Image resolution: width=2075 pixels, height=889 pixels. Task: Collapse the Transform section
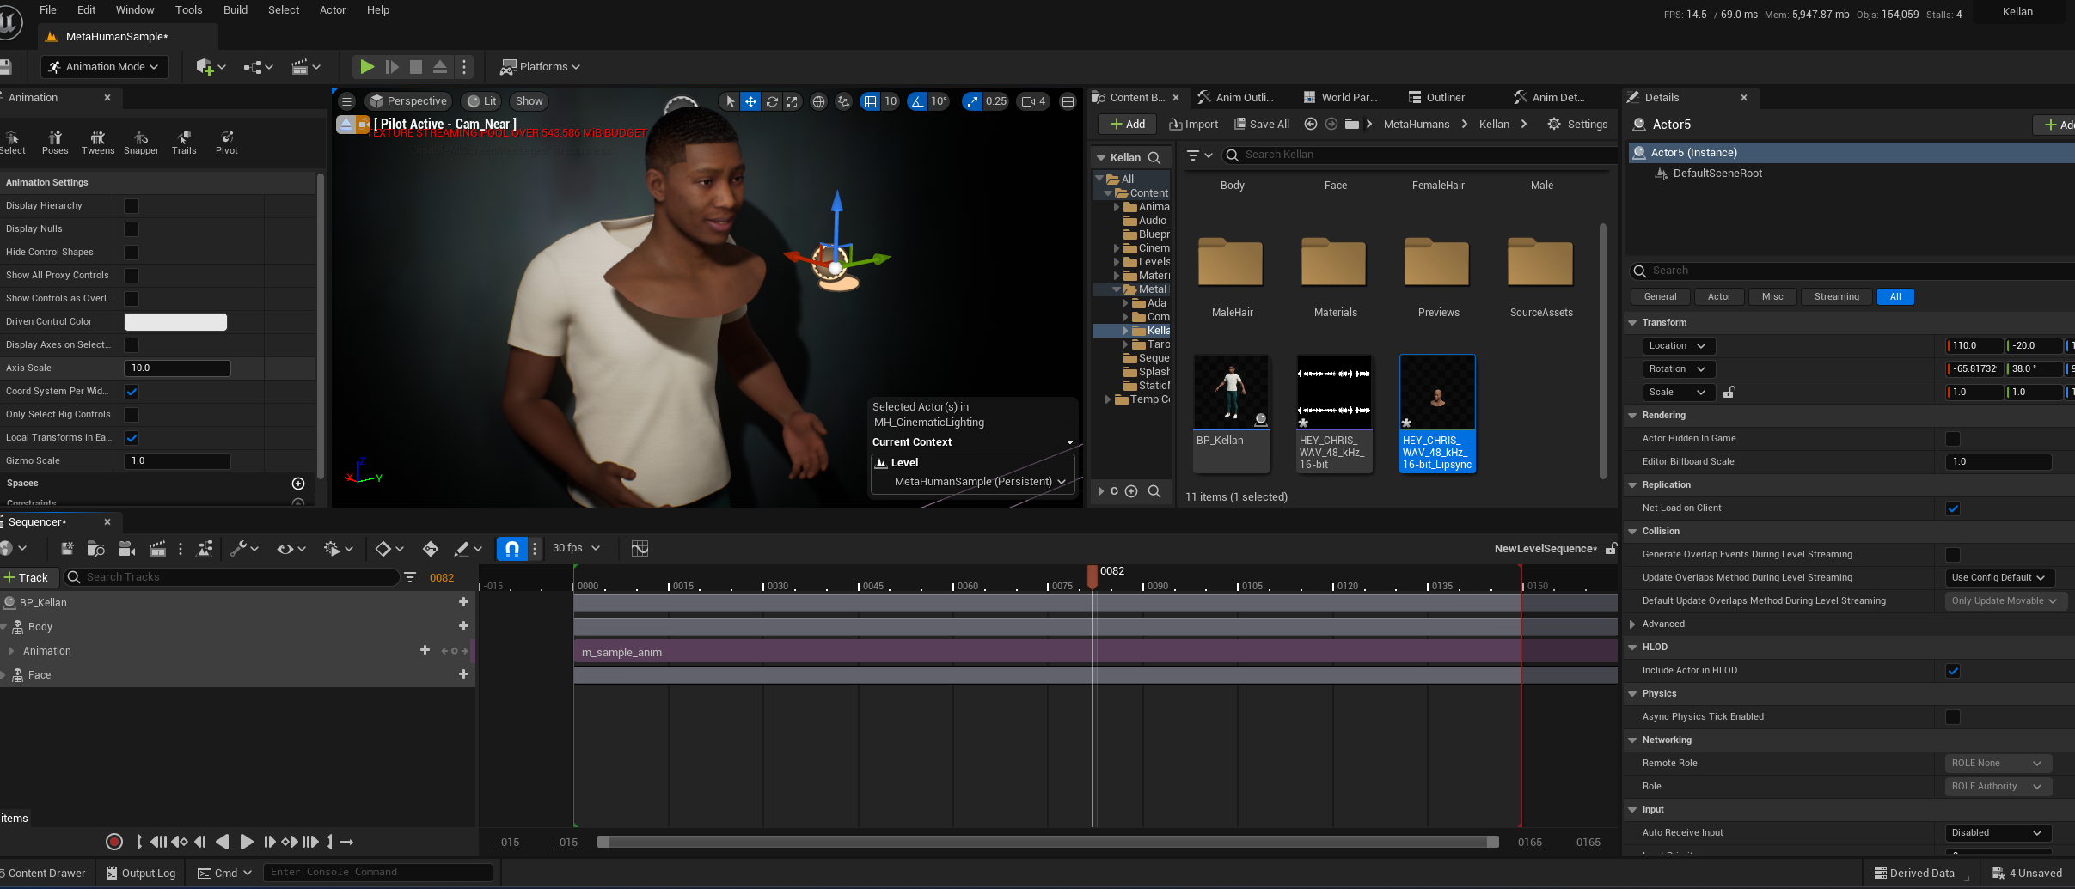click(x=1632, y=323)
